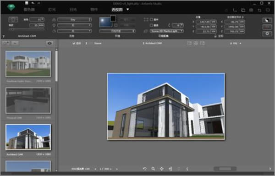Image resolution: width=275 pixels, height=176 pixels.
Task: Open the third inspector tab
Action: 73,10
